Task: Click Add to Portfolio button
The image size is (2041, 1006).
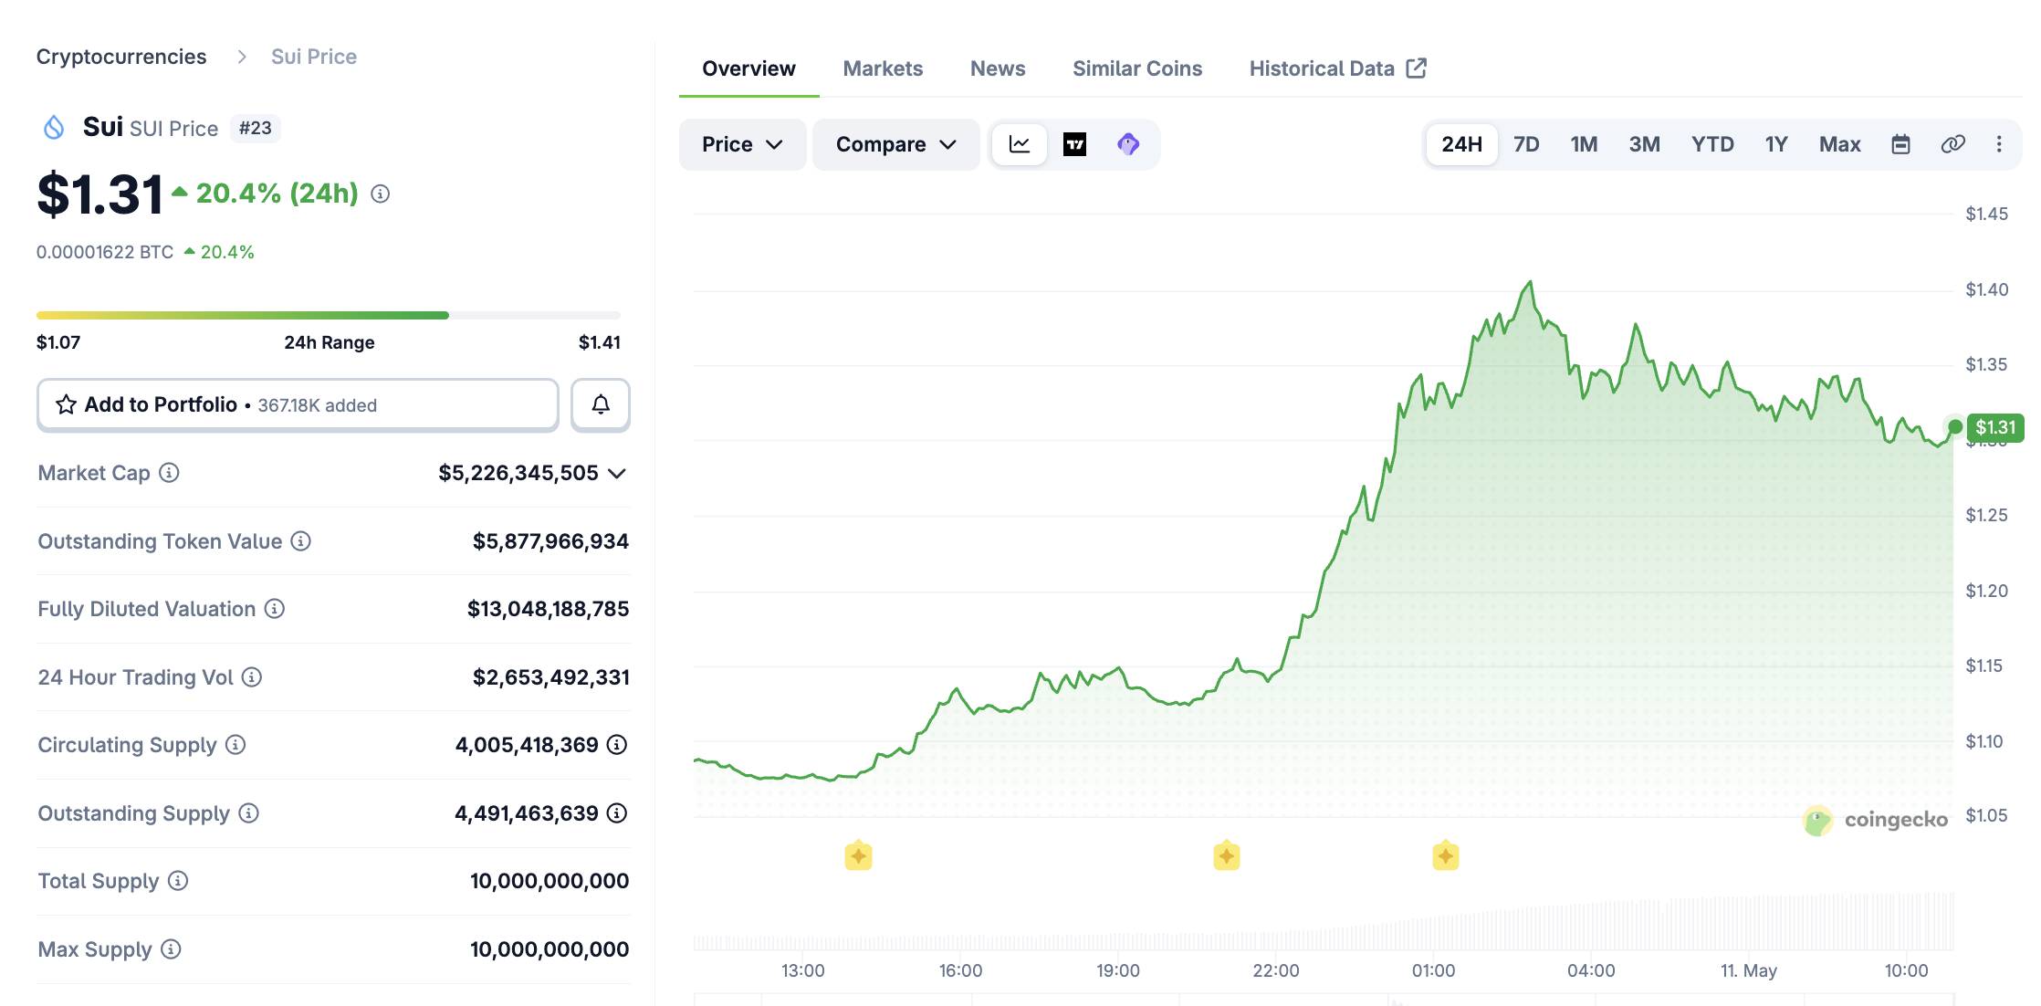Action: 298,404
